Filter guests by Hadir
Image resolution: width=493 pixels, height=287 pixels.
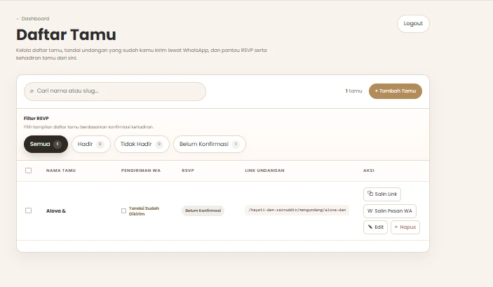pos(91,144)
